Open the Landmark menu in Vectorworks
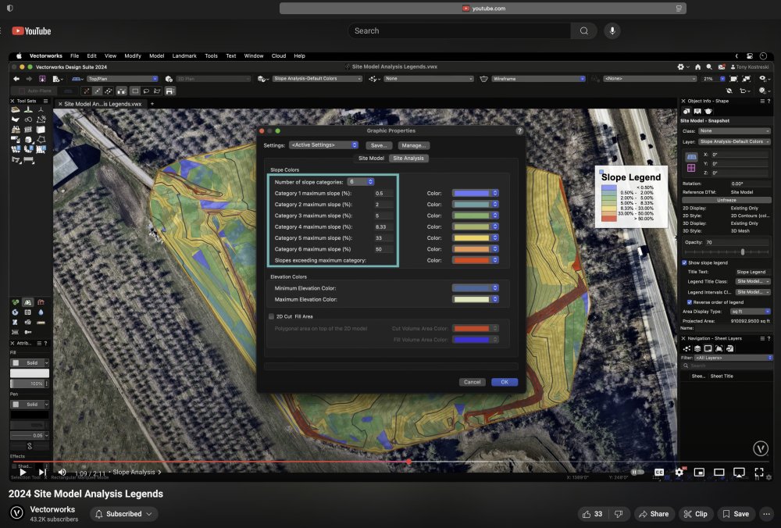Viewport: 781px width, 528px height. pyautogui.click(x=184, y=56)
